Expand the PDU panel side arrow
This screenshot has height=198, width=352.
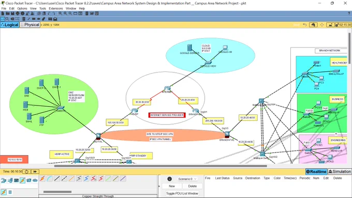click(159, 186)
